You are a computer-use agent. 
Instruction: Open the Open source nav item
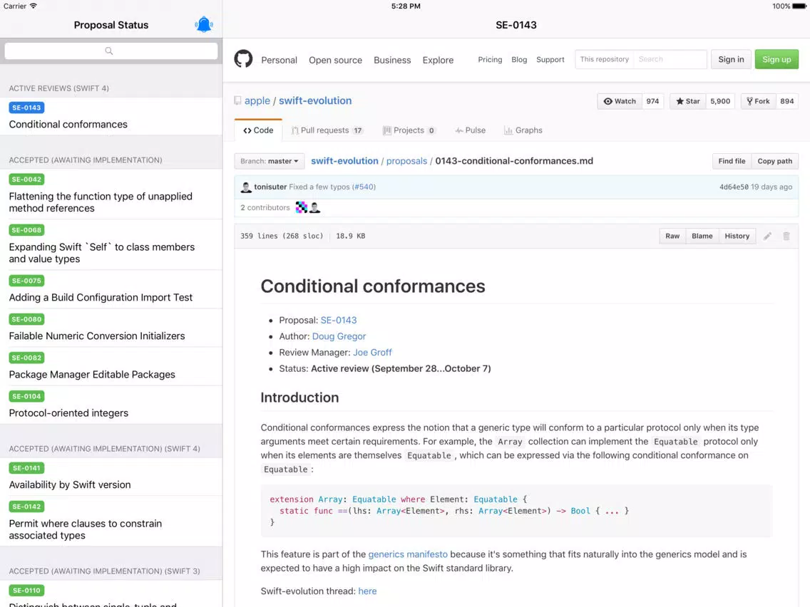(x=335, y=60)
